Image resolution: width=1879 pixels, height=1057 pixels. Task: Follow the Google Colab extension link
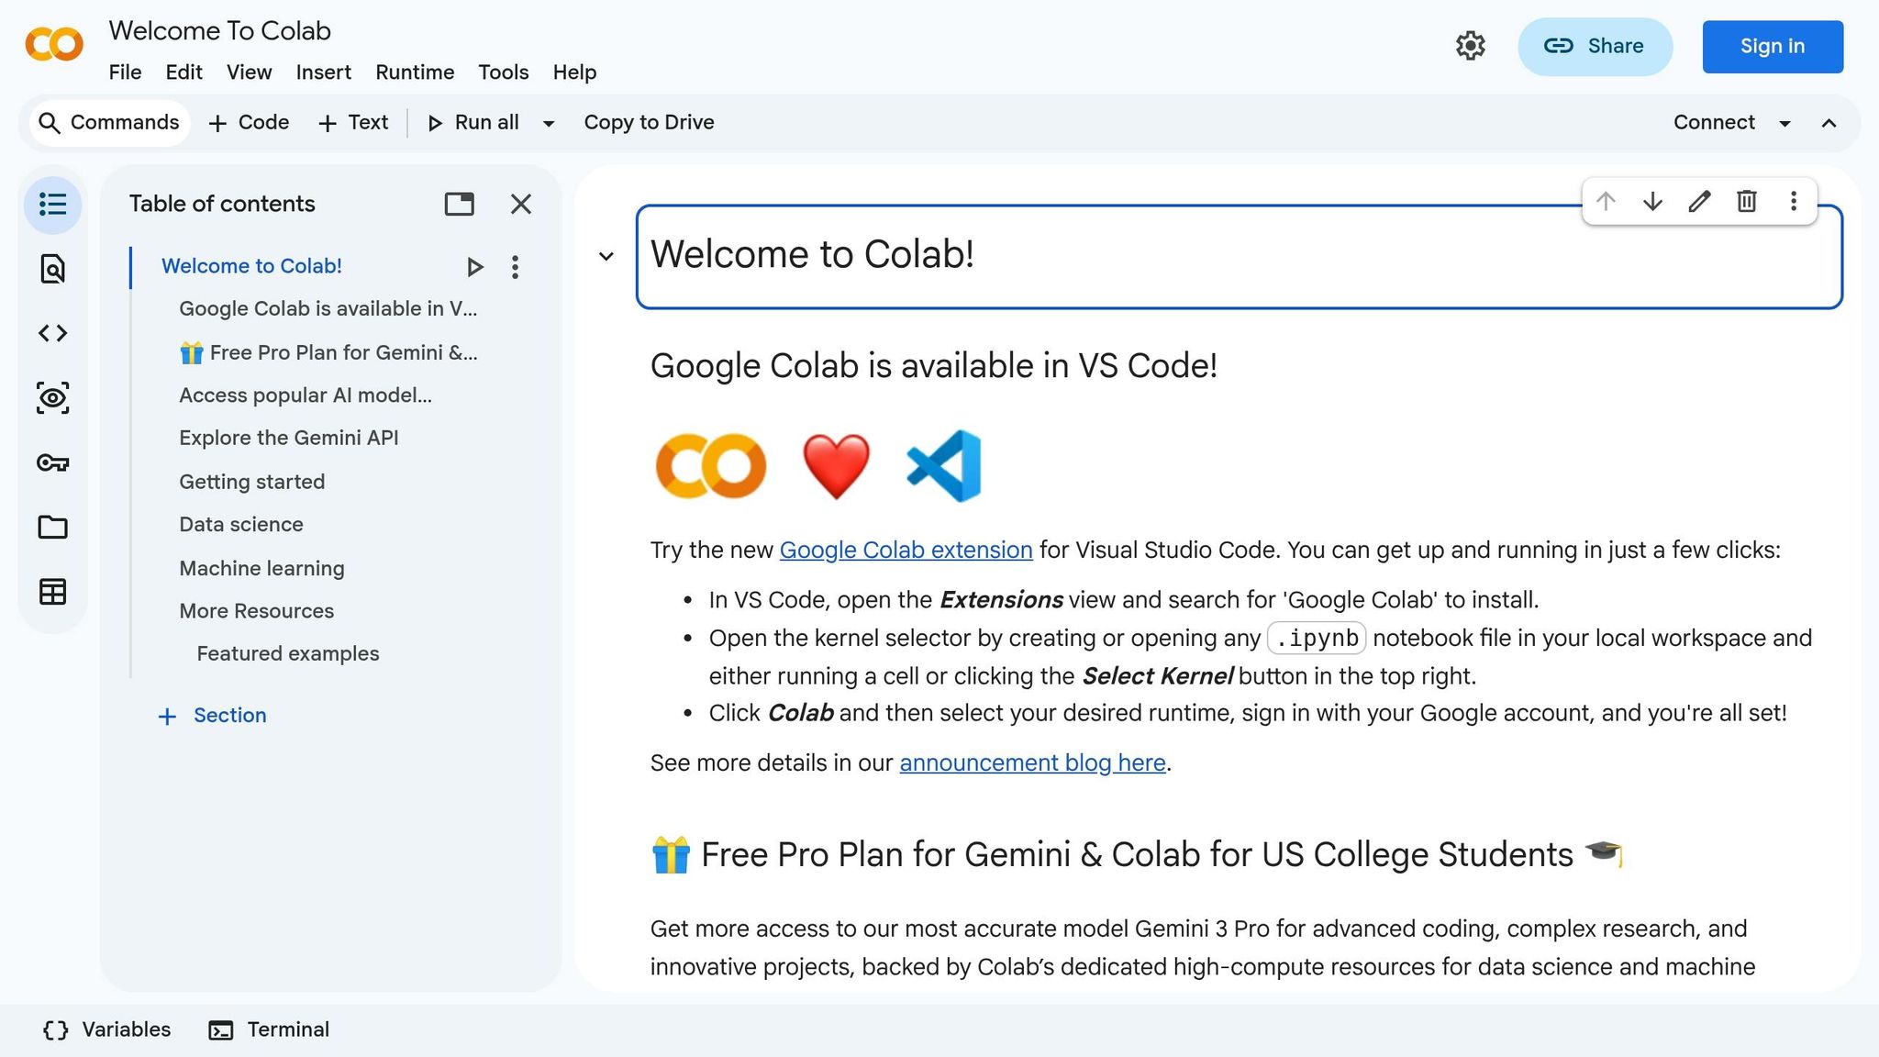tap(905, 550)
